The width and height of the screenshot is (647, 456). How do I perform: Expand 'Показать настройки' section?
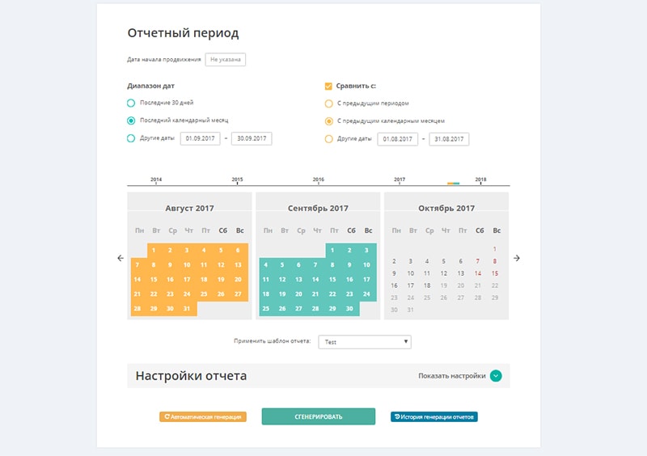click(452, 376)
